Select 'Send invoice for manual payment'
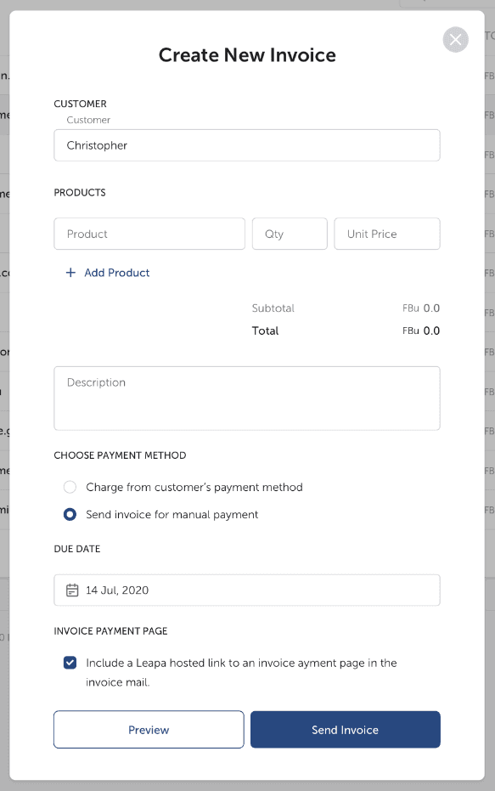The height and width of the screenshot is (791, 495). point(71,513)
